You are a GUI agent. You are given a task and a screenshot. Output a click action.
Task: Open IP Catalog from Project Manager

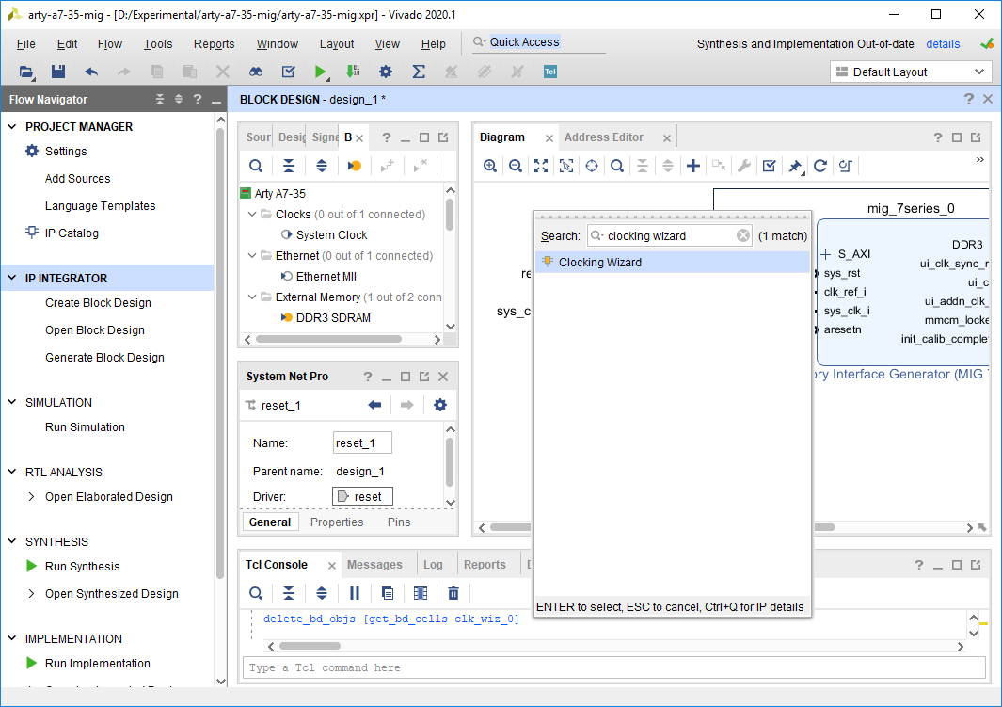tap(72, 233)
